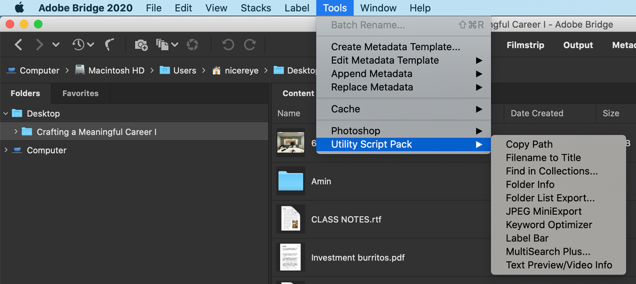Click the Go back arrow icon
Viewport: 636px width, 284px height.
click(18, 44)
